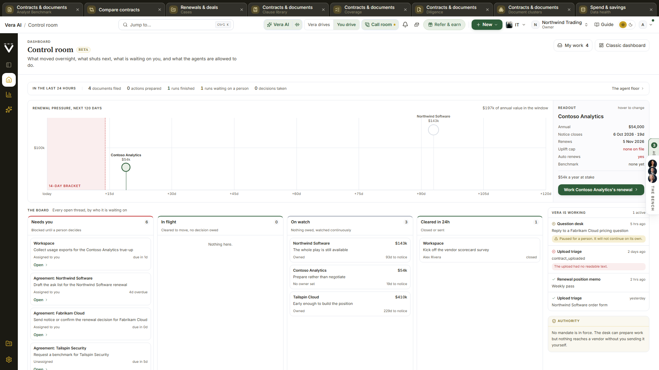This screenshot has height=370, width=659.
Task: Expand Open on the Contoso Analytics true-up card
Action: [41, 265]
